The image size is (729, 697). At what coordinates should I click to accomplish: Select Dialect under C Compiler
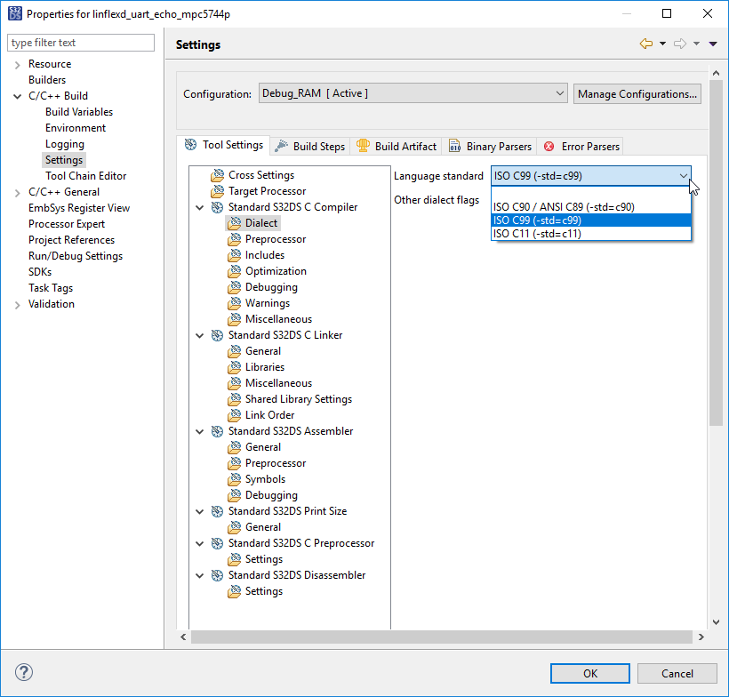[261, 223]
